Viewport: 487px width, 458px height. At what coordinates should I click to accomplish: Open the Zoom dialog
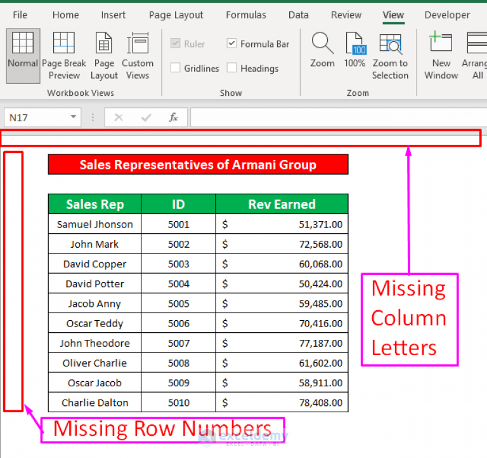(x=322, y=50)
